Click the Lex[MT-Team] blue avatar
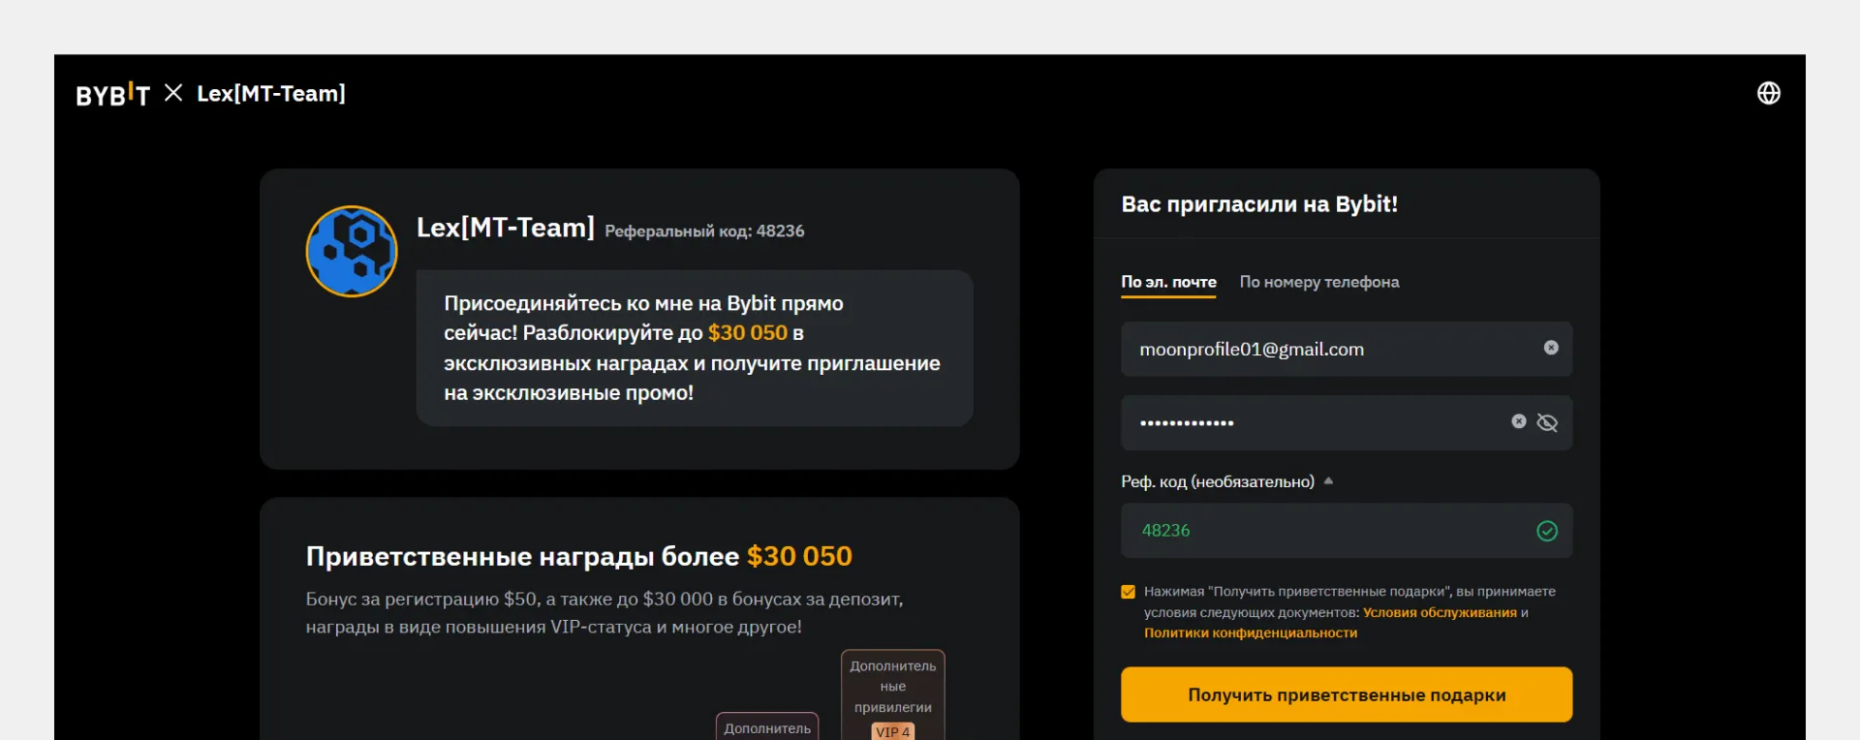Image resolution: width=1860 pixels, height=740 pixels. point(352,251)
